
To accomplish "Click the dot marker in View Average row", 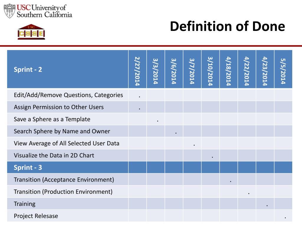I will (x=194, y=145).
